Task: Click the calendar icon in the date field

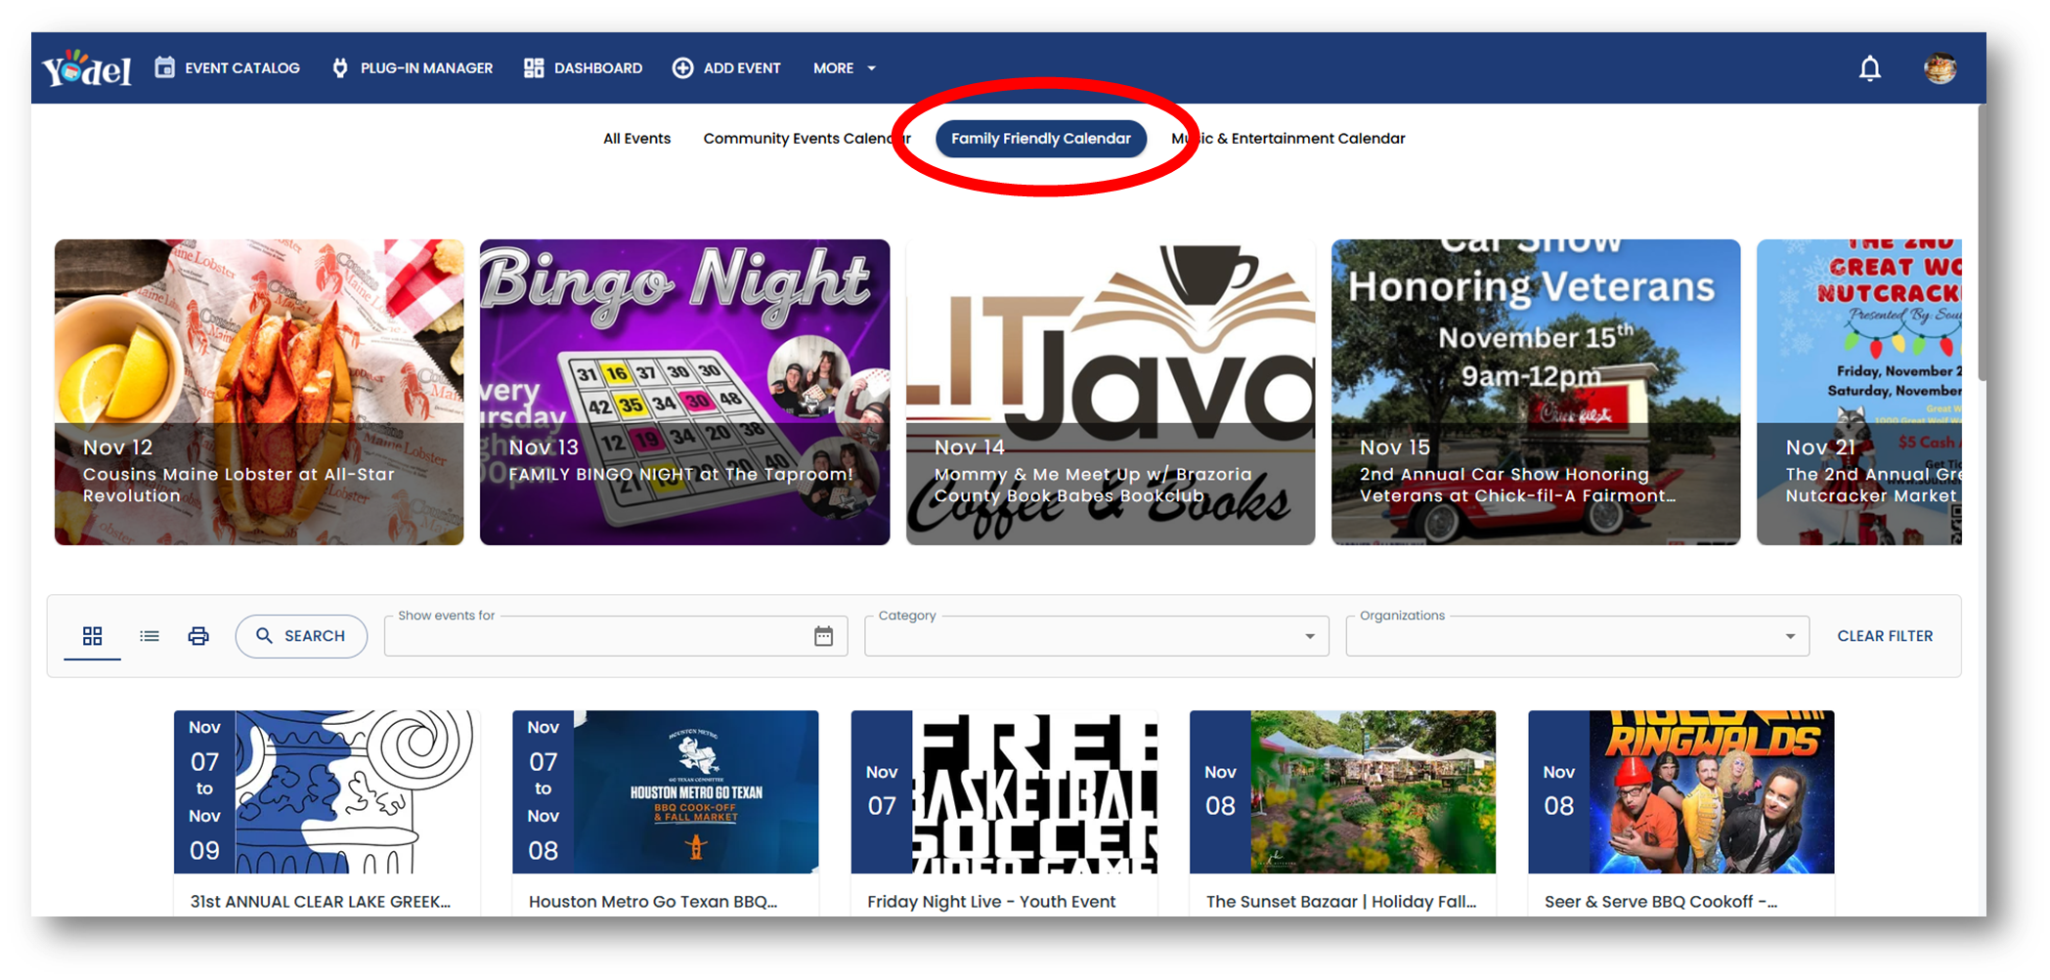Action: [x=824, y=636]
